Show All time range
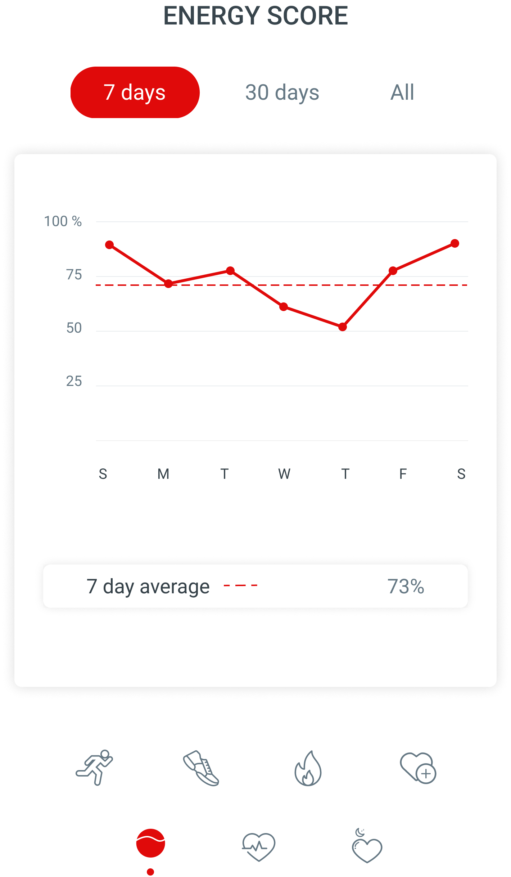The width and height of the screenshot is (511, 877). pyautogui.click(x=402, y=93)
